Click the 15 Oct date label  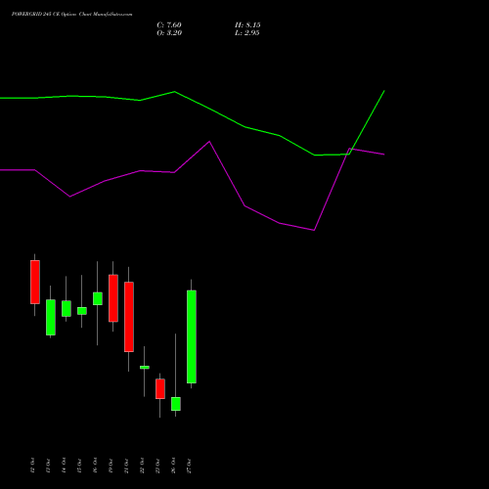point(79,466)
